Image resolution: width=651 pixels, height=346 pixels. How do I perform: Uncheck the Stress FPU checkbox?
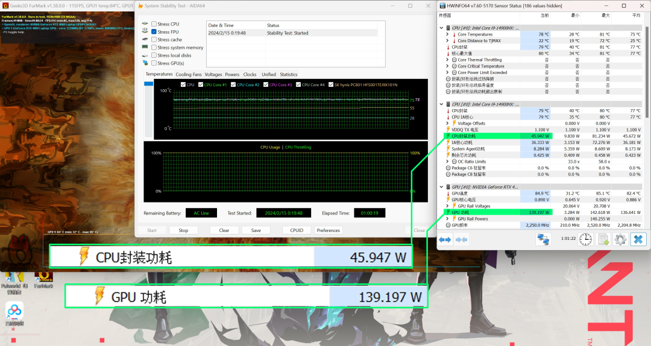tap(154, 32)
